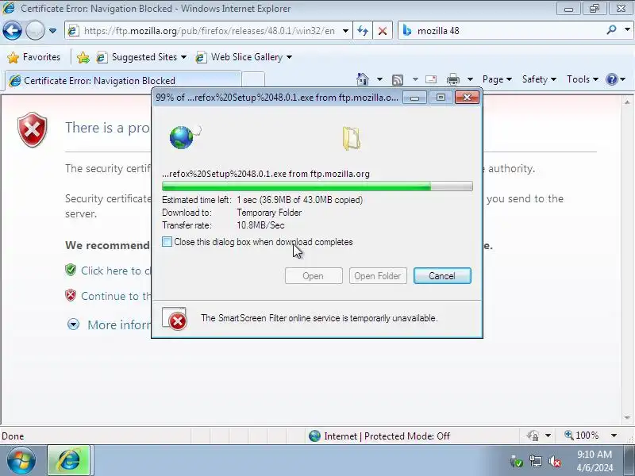635x476 pixels.
Task: Click Internet Protected Mode status zone
Action: [x=379, y=436]
